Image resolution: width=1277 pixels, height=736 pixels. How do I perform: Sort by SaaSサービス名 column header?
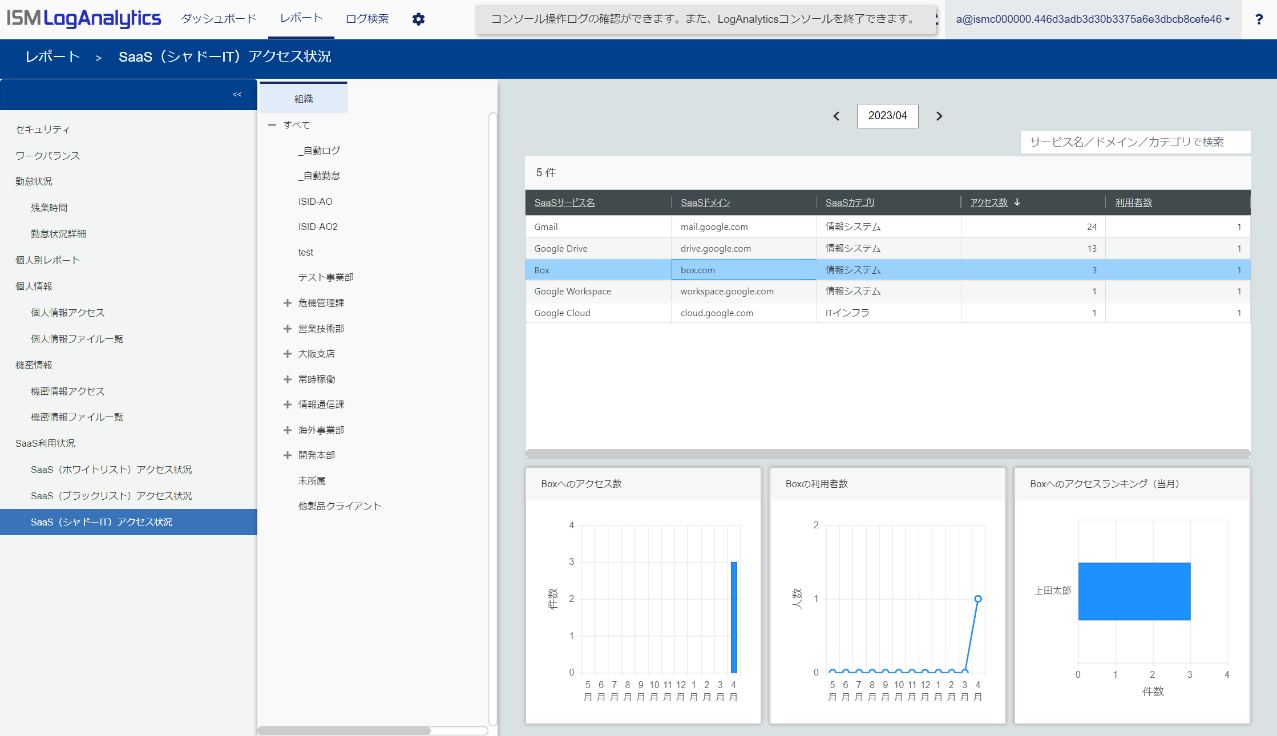(564, 203)
